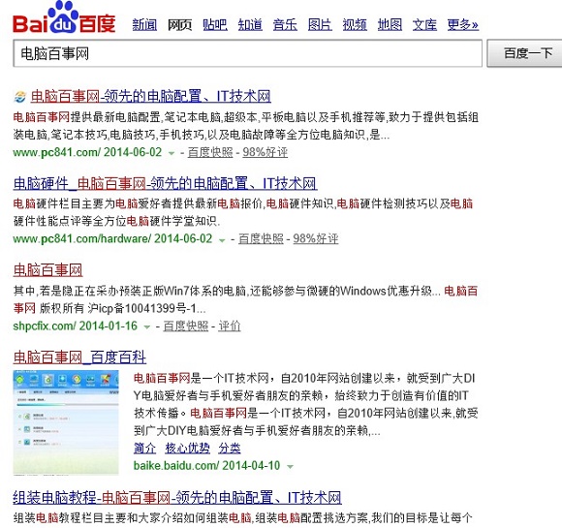This screenshot has height=528, width=562.
Task: Expand dropdown arrow after baike.baidu.com/ 2014-04-10
Action: pyautogui.click(x=291, y=467)
